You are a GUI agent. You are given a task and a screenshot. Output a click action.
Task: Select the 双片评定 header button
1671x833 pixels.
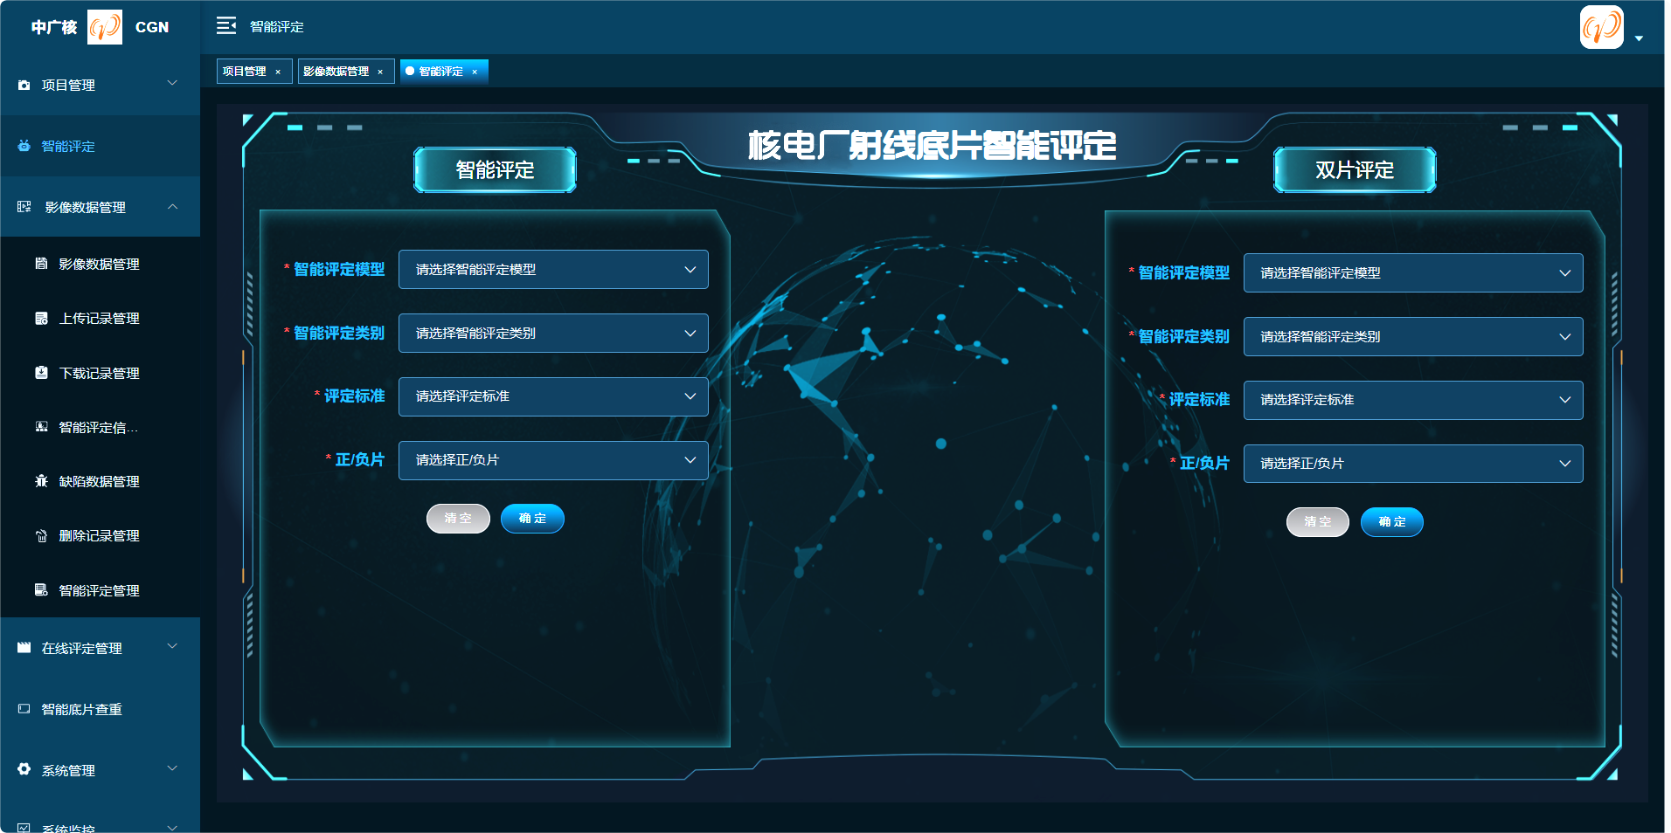(x=1354, y=170)
